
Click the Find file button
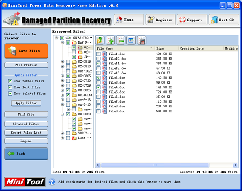(x=26, y=114)
